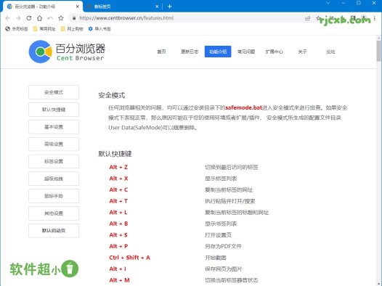The height and width of the screenshot is (286, 382).
Task: Click the 默认快捷键 sidebar button
Action: tap(54, 110)
